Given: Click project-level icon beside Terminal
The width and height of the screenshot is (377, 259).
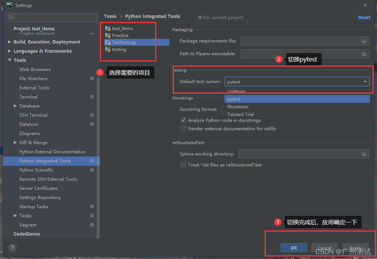Looking at the screenshot, I should pos(92,97).
